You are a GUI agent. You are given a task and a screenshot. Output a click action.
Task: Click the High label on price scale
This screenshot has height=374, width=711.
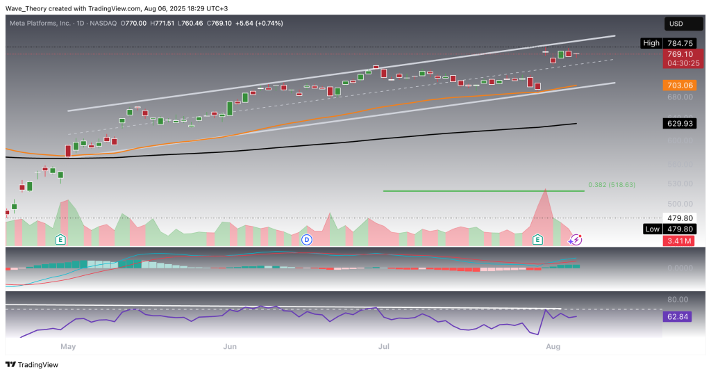[651, 43]
